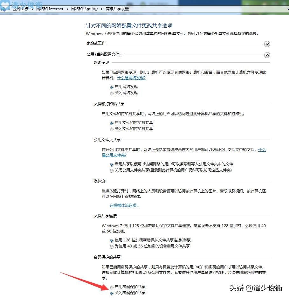
Task: Select 关闭密码保护共享 option
Action: (111, 293)
